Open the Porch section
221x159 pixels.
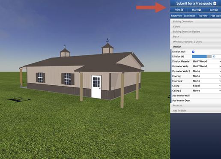196,37
